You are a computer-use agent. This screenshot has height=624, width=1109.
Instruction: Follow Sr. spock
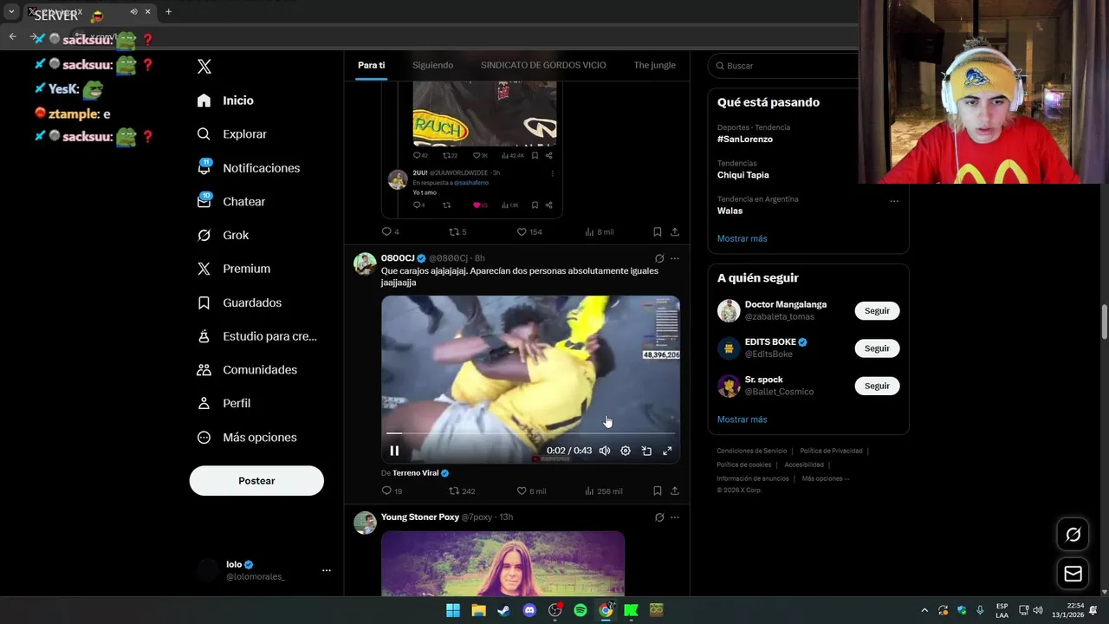(877, 386)
